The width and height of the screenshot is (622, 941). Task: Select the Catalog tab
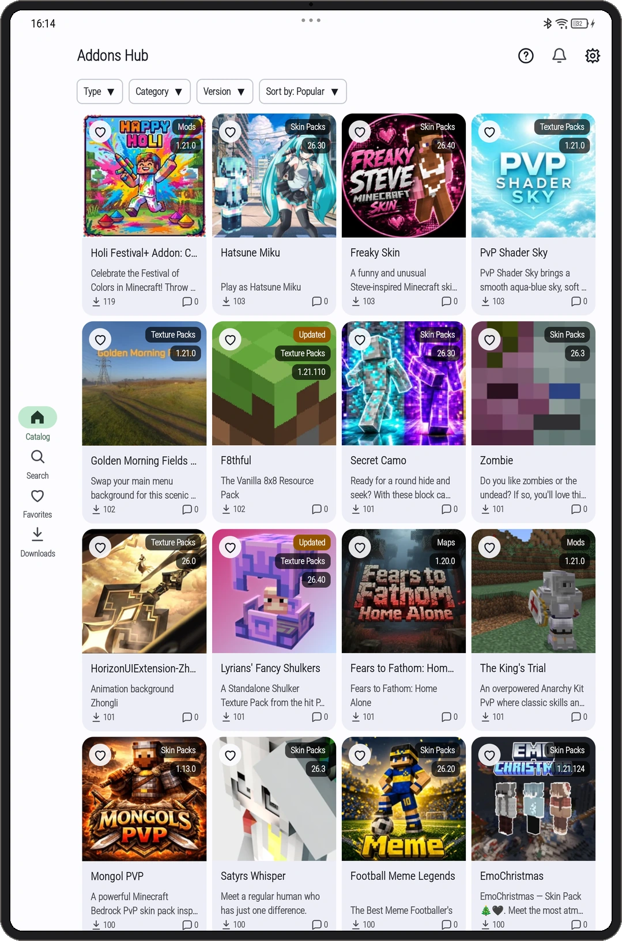(x=37, y=424)
